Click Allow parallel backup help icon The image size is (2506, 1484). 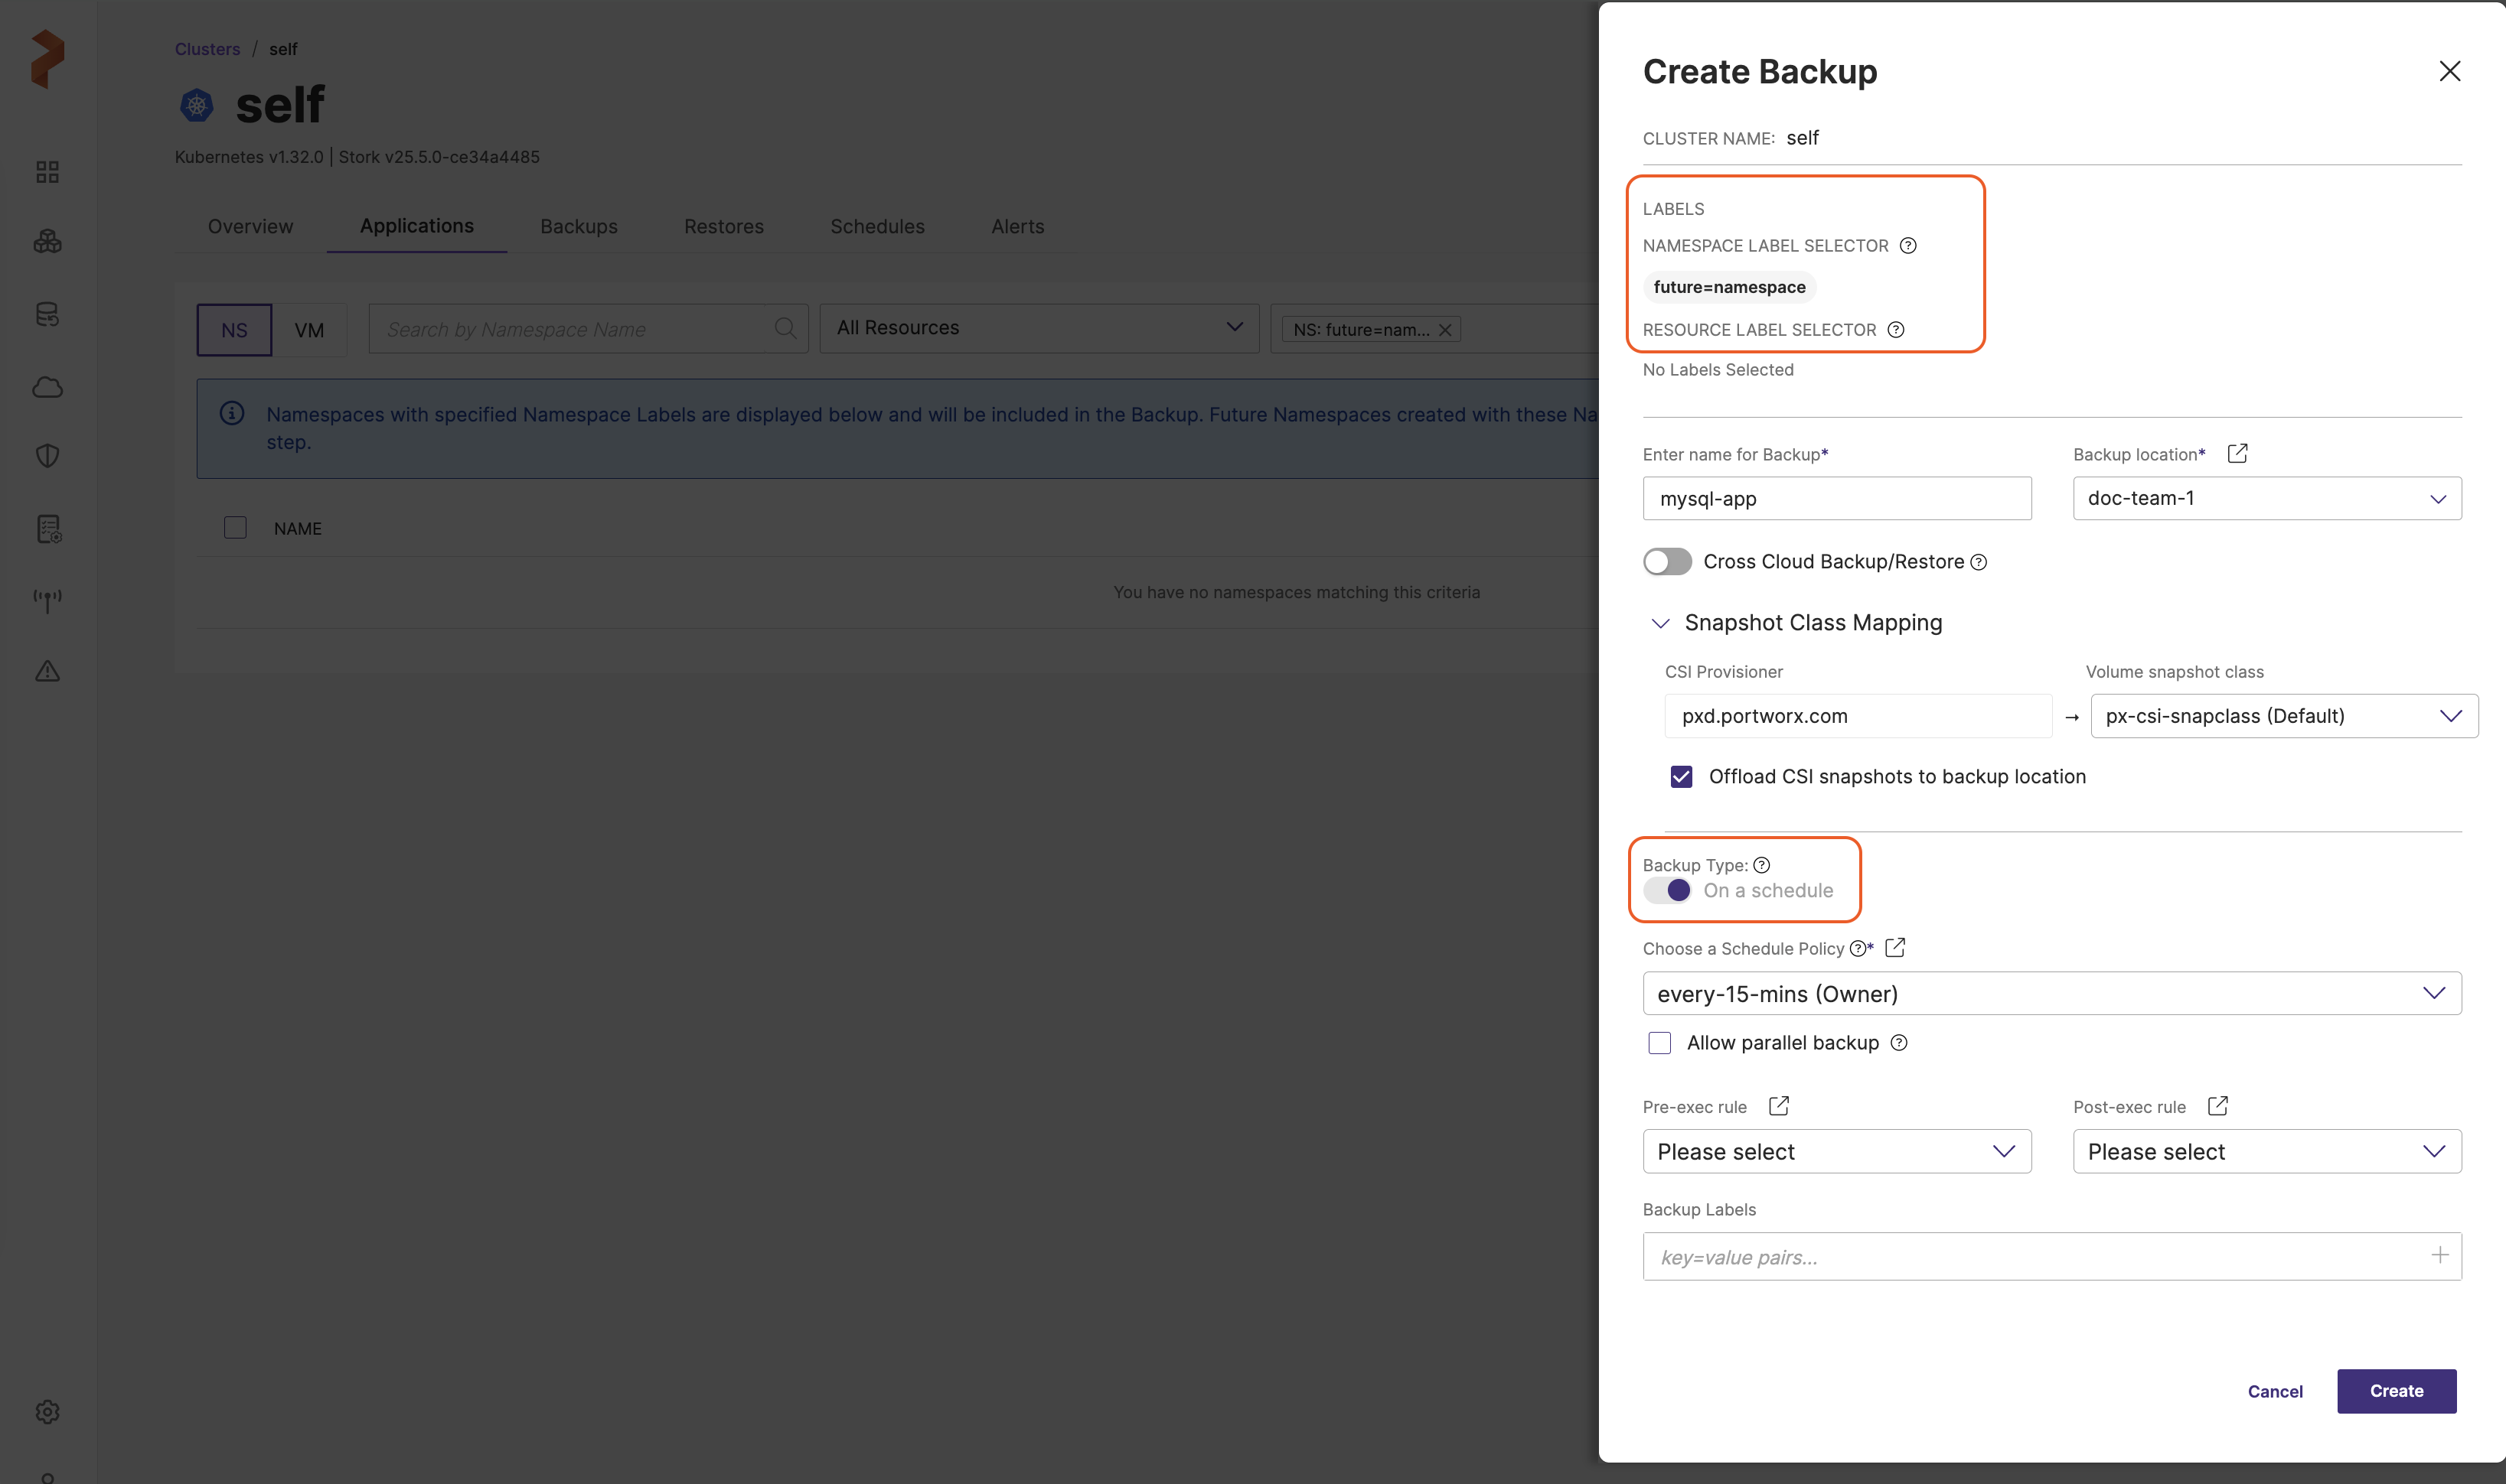(1899, 1043)
